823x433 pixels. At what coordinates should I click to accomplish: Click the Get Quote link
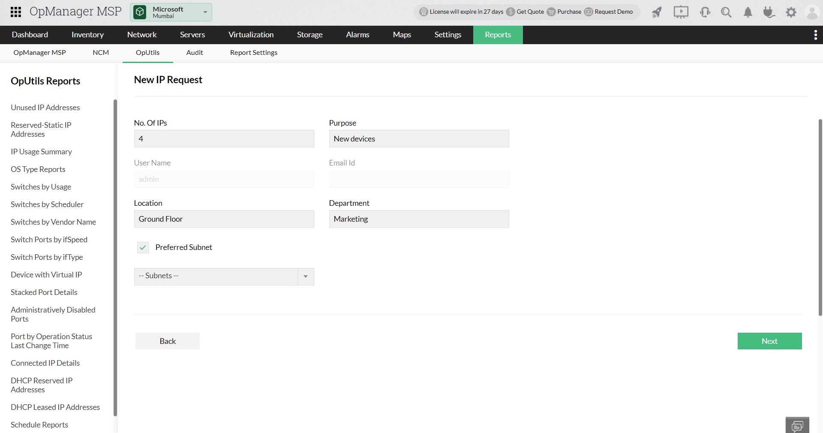pos(529,12)
